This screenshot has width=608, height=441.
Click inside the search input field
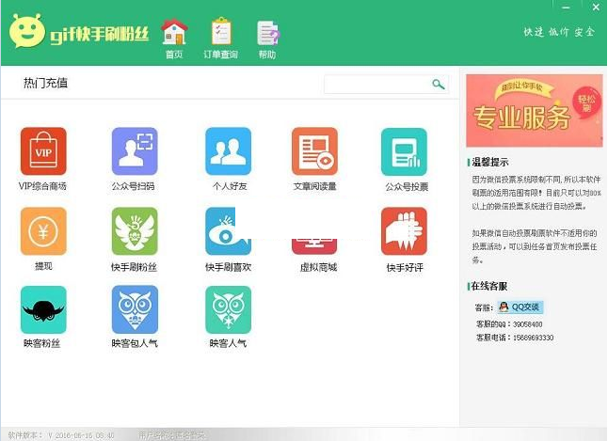coord(376,85)
